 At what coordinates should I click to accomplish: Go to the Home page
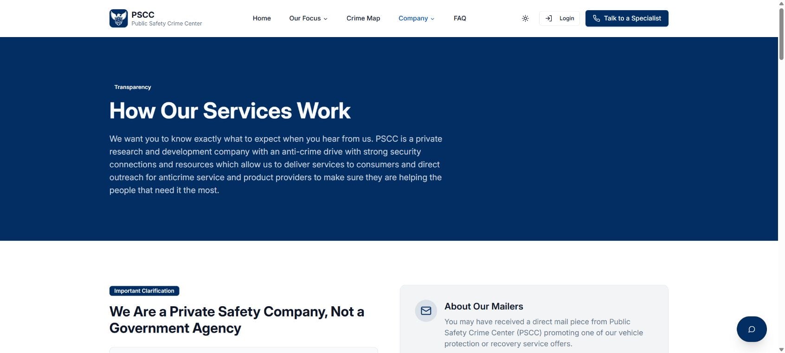pyautogui.click(x=262, y=19)
